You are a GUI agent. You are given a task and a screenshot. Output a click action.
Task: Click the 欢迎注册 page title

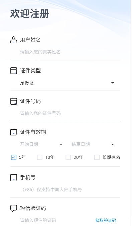[x=30, y=14]
